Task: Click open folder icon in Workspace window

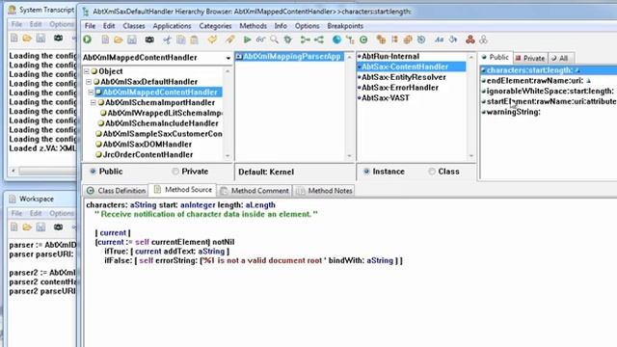Action: pos(27,227)
